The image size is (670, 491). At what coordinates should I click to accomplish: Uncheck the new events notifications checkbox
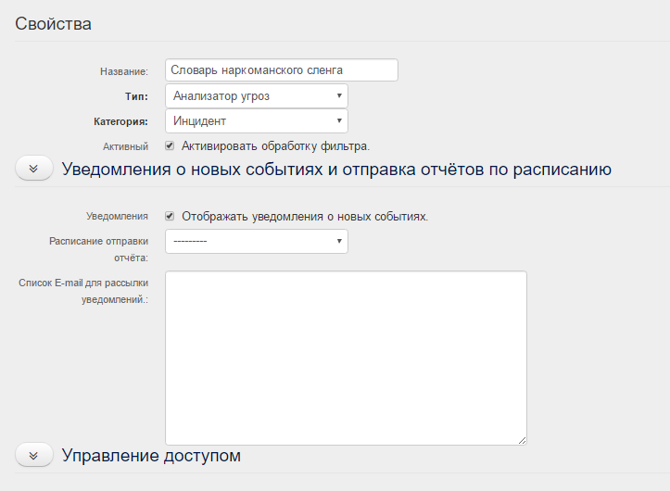(170, 216)
